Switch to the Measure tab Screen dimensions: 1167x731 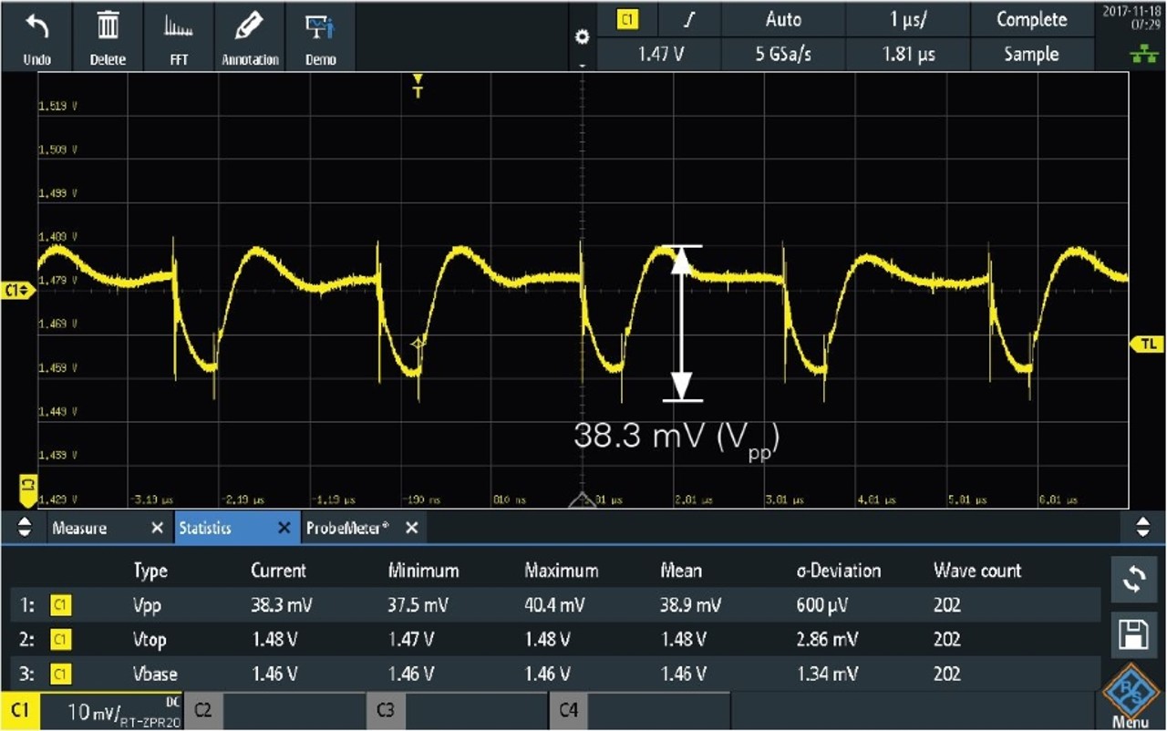click(79, 528)
